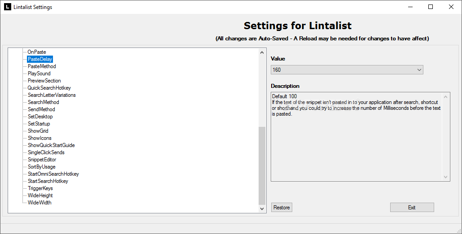Screen dimensions: 462x234
Task: Maximize the Lintalist Settings window
Action: [x=431, y=7]
